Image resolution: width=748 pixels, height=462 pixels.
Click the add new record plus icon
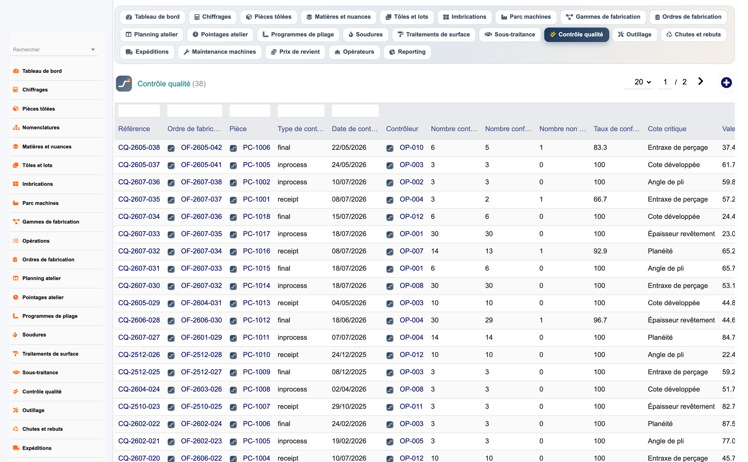[726, 82]
